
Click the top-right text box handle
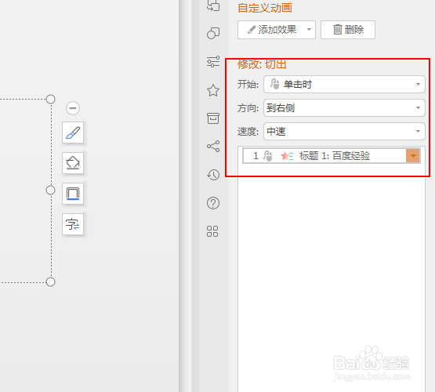(50, 99)
